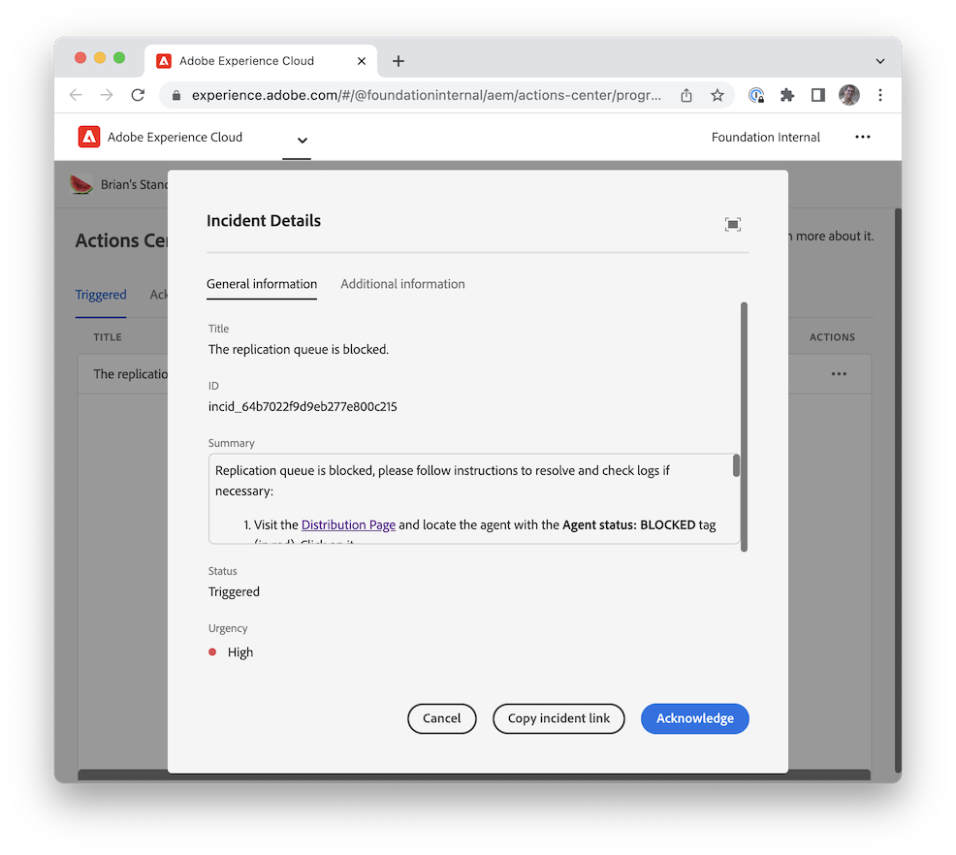Bookmark page with the star icon

(717, 95)
